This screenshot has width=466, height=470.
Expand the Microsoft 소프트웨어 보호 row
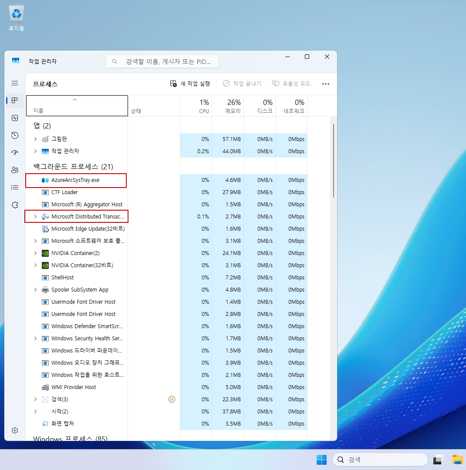(35, 241)
